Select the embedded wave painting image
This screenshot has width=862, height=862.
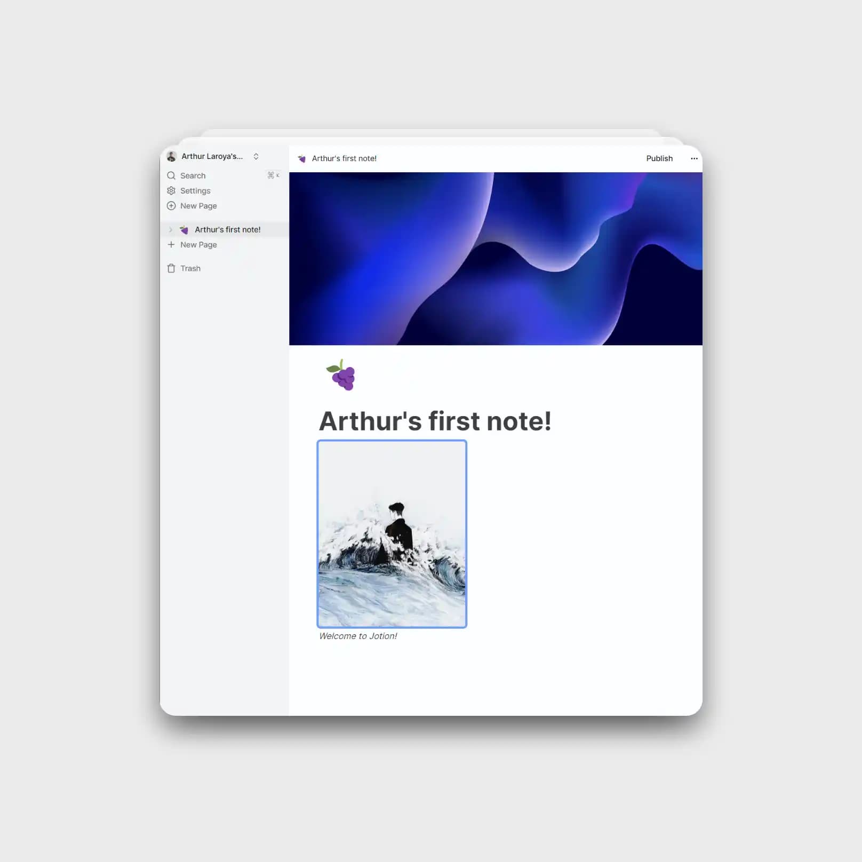(392, 534)
